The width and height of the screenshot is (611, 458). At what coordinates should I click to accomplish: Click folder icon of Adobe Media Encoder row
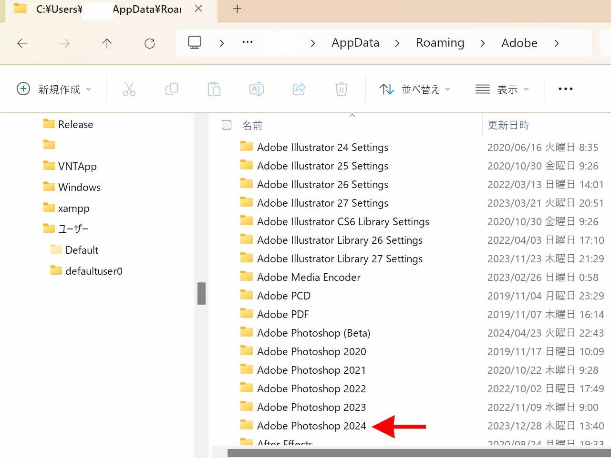point(246,276)
